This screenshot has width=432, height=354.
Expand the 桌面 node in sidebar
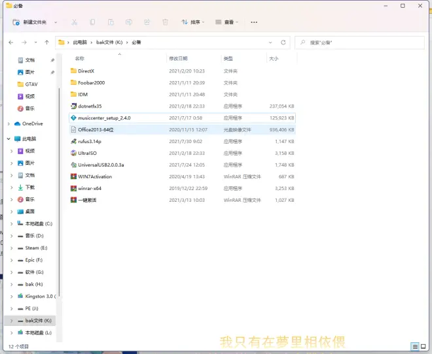tap(12, 212)
